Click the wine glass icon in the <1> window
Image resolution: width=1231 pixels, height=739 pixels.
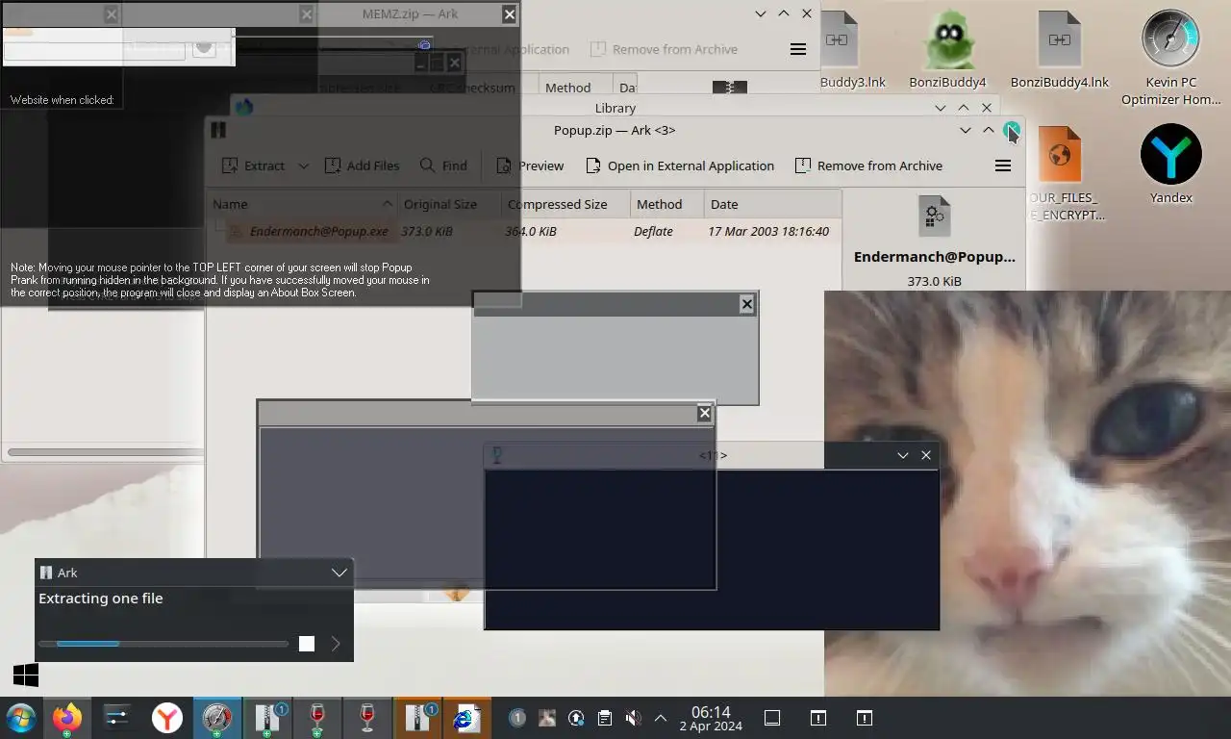[x=497, y=455]
